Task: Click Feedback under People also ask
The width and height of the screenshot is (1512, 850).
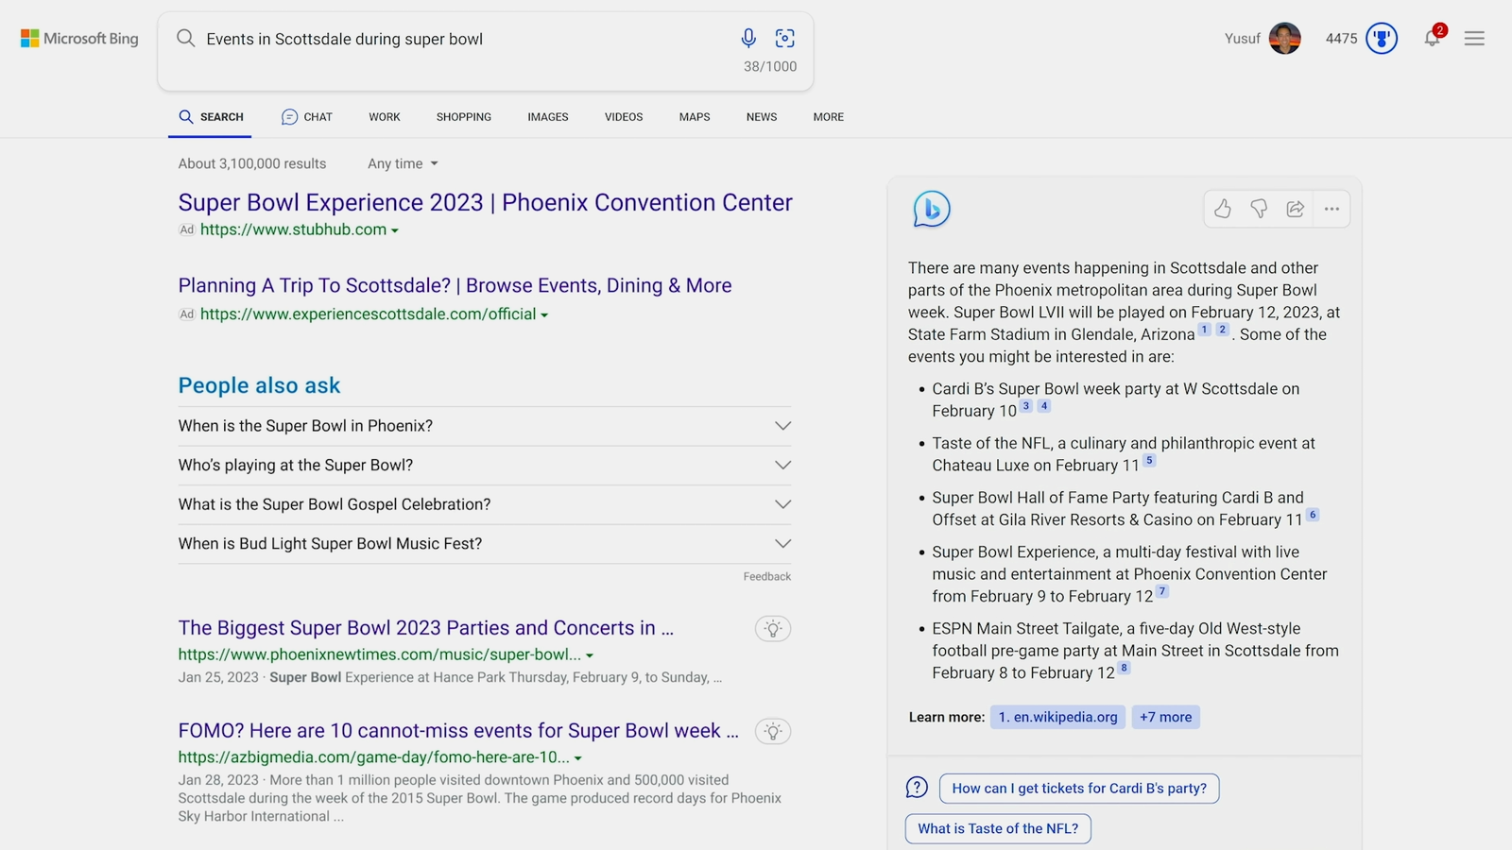Action: [767, 576]
